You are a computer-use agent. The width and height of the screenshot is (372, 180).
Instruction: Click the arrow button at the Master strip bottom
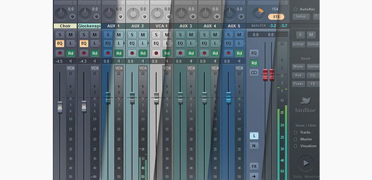click(254, 176)
